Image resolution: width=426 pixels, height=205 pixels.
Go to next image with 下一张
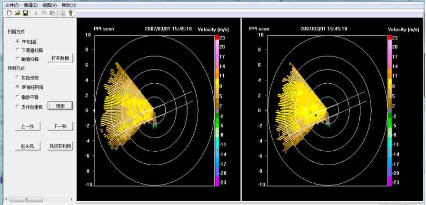coord(59,127)
